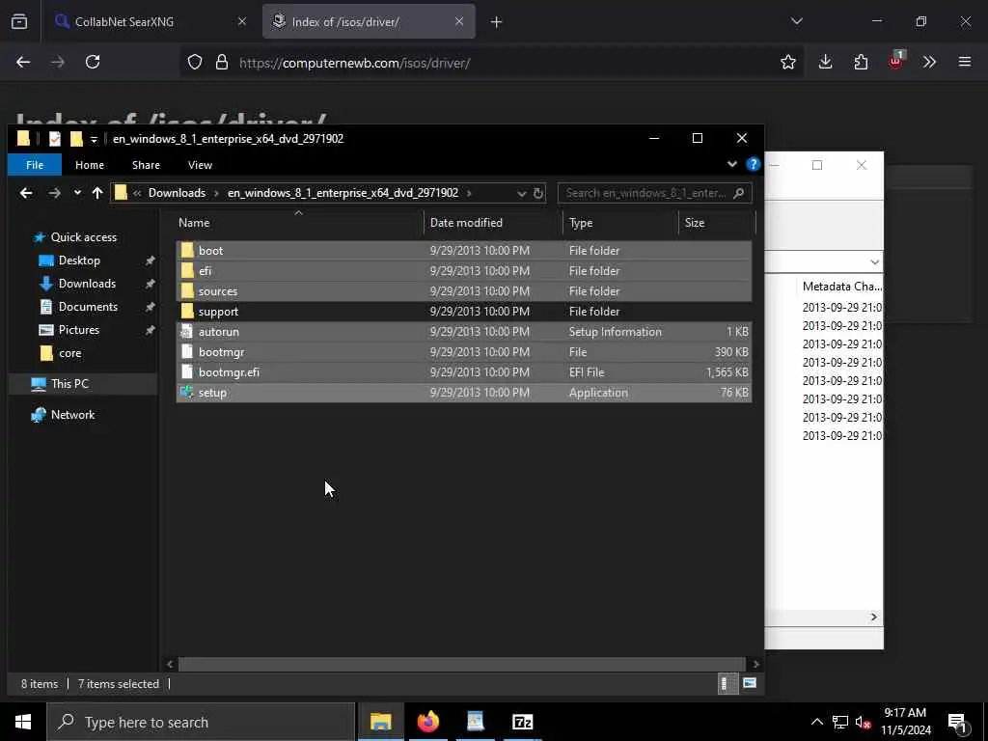Click the bootmgr.efi file icon

(186, 371)
